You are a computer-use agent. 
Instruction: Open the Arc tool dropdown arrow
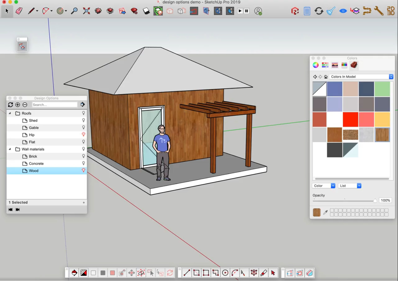(51, 11)
